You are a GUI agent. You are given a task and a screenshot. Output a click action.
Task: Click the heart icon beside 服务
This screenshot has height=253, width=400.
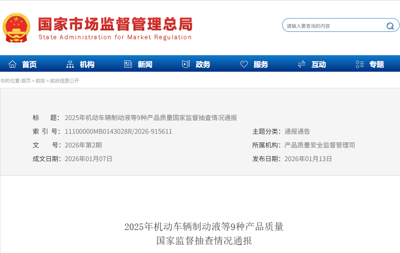coord(244,64)
